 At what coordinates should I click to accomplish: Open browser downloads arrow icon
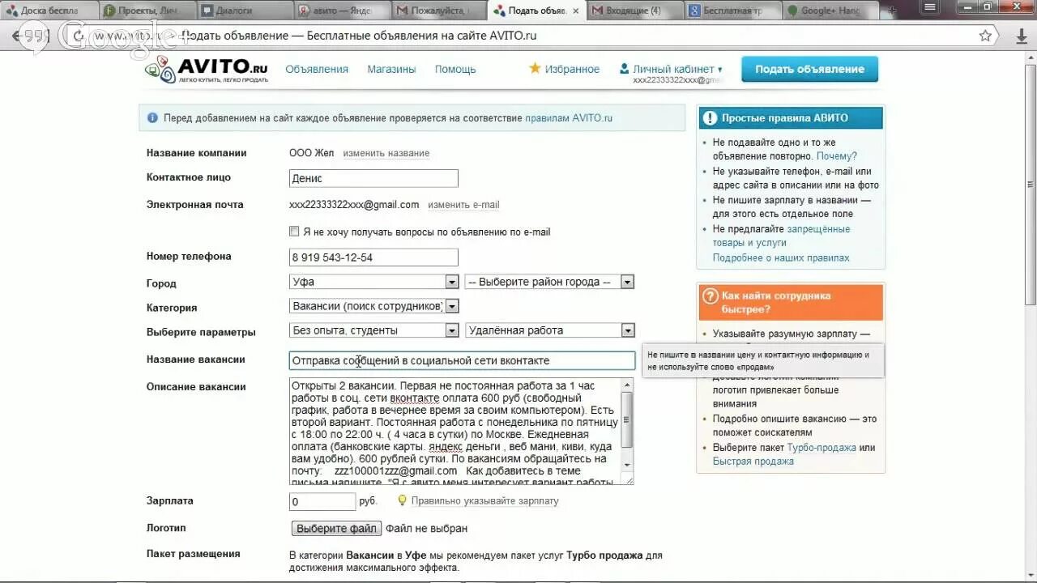1022,36
